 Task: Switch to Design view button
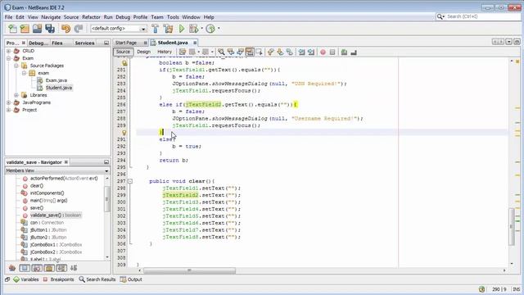(144, 52)
